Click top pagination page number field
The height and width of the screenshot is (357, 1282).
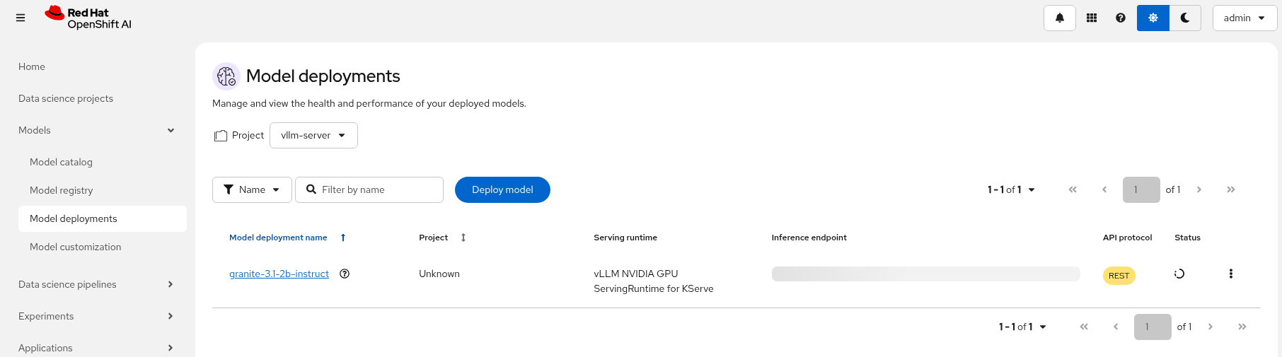click(x=1141, y=189)
